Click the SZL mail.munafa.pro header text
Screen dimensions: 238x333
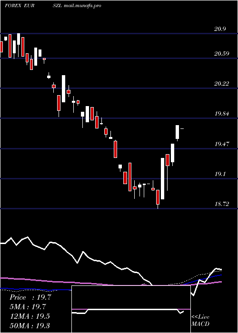pyautogui.click(x=77, y=6)
